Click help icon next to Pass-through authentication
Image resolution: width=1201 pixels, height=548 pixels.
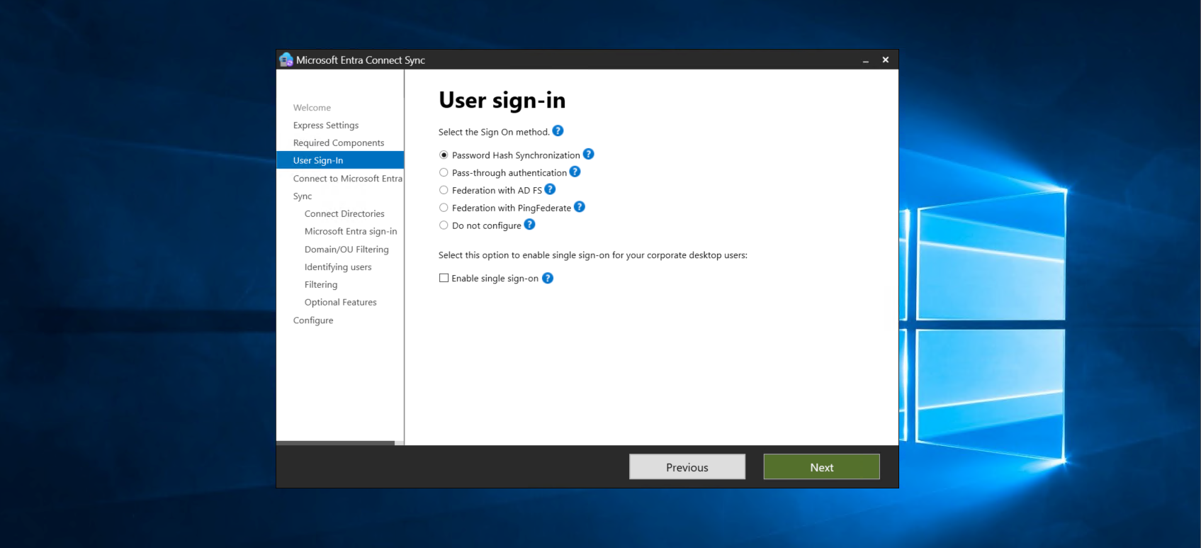(x=575, y=172)
